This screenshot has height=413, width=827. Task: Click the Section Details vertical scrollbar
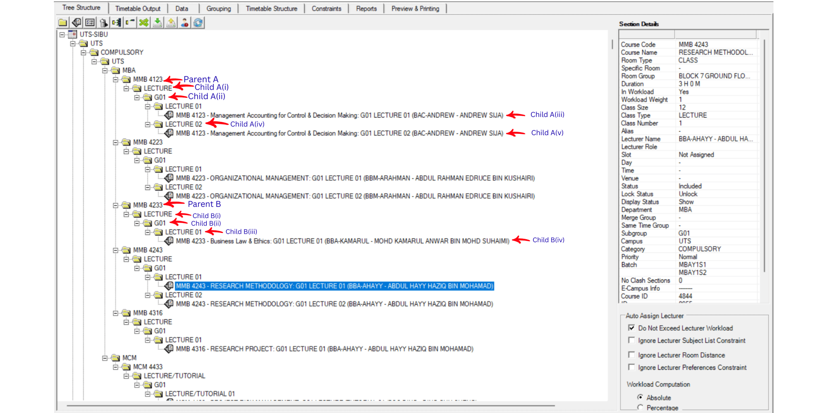(764, 156)
